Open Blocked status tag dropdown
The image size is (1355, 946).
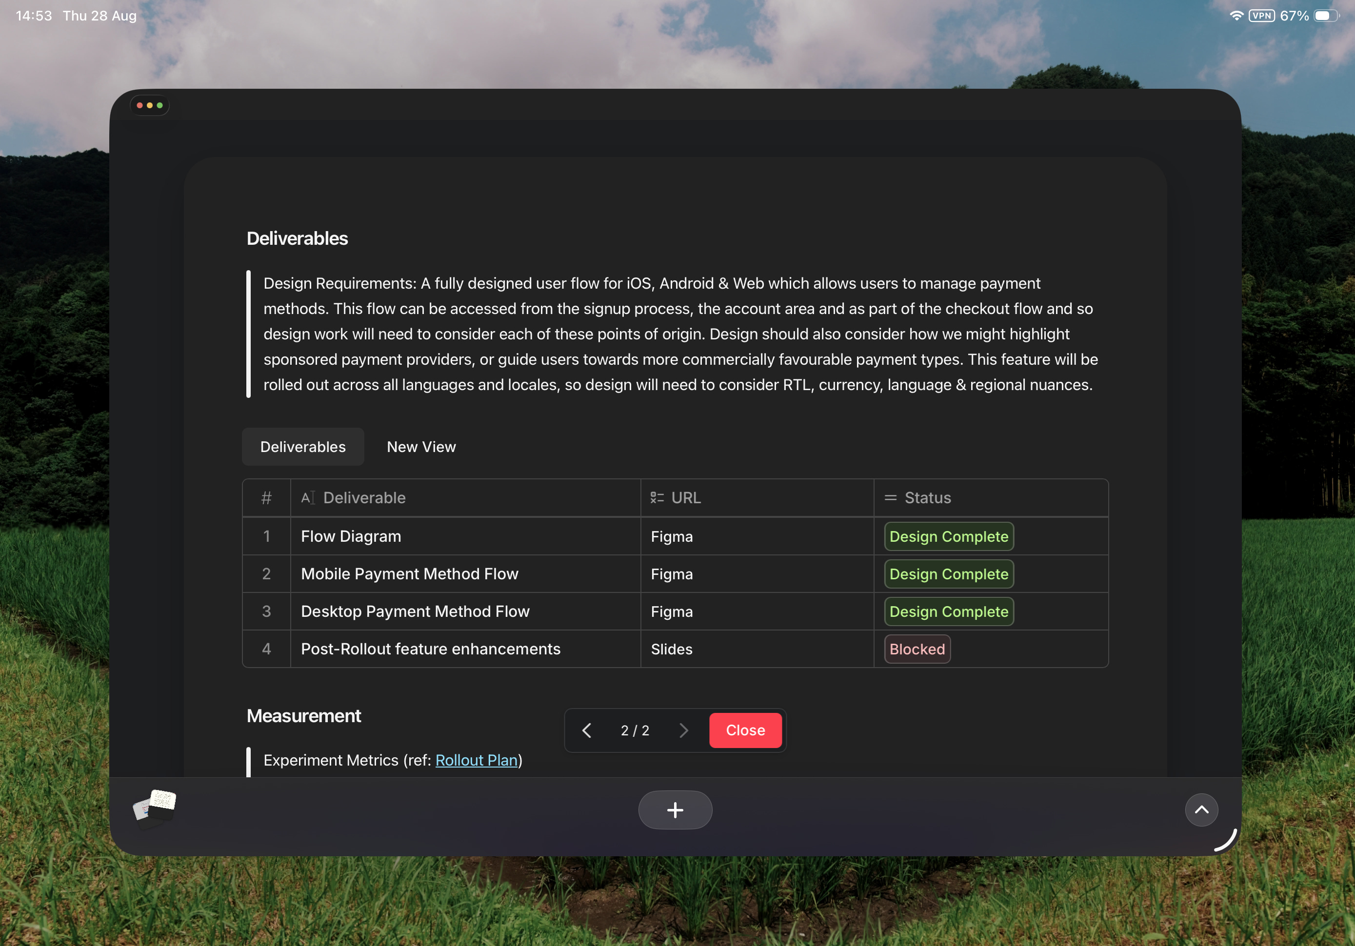[917, 649]
